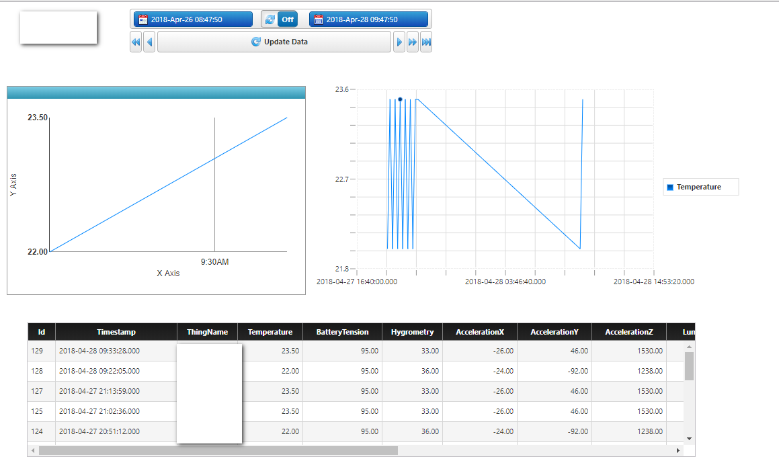Step forward with the single right arrow
Viewport: 779px width, 471px height.
[399, 42]
